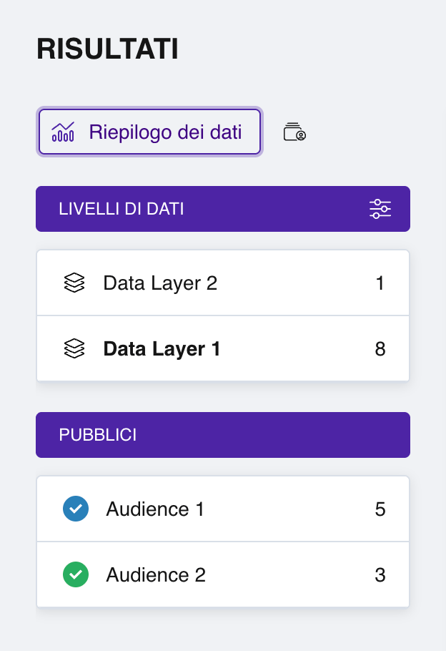Viewport: 446px width, 651px height.
Task: Click the RISULTATI heading
Action: pos(107,49)
